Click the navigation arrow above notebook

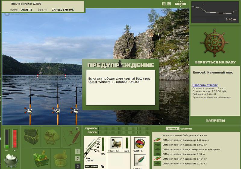click(77, 128)
